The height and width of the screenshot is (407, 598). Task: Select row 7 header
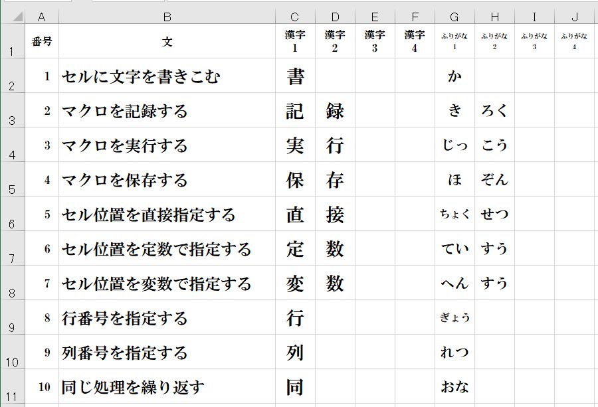[13, 248]
